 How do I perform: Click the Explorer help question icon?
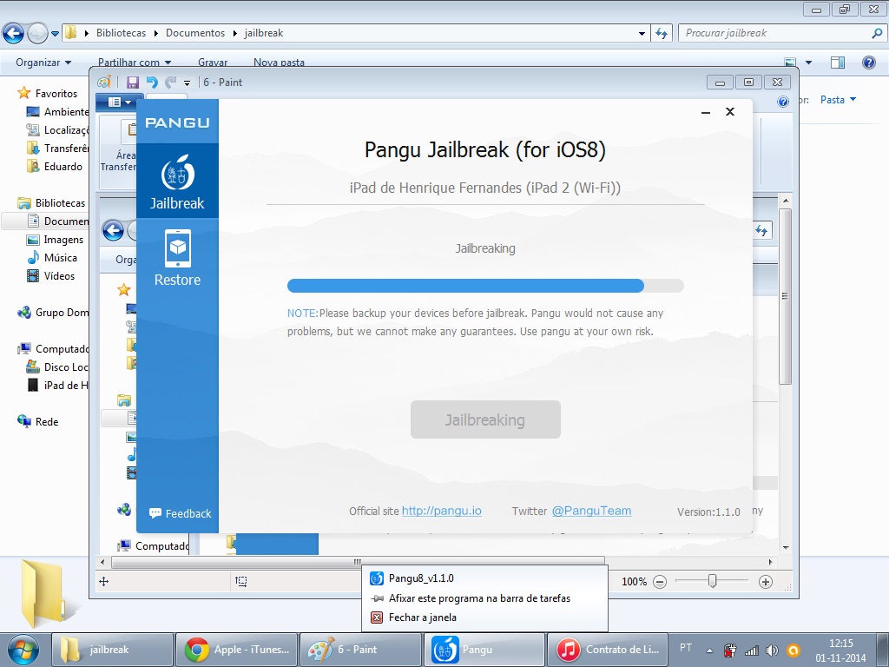click(868, 63)
